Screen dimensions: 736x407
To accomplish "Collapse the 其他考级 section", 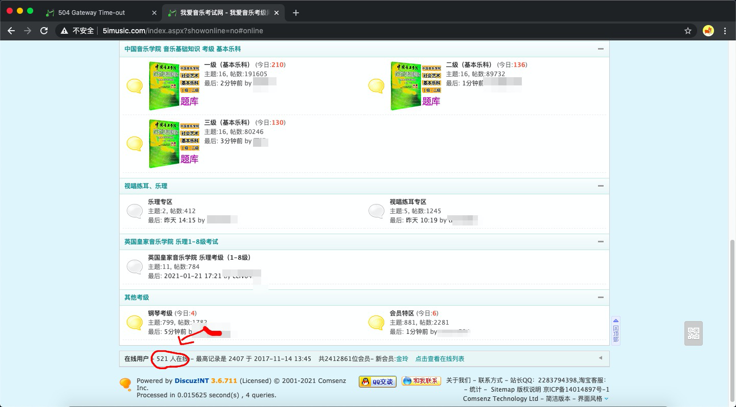I will pos(601,298).
